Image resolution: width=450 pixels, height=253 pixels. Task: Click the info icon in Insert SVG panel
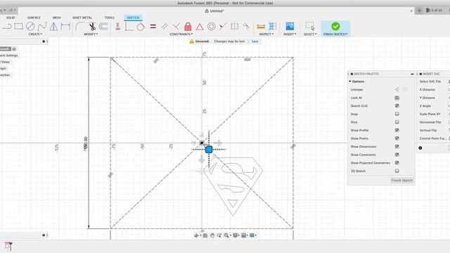[x=420, y=148]
